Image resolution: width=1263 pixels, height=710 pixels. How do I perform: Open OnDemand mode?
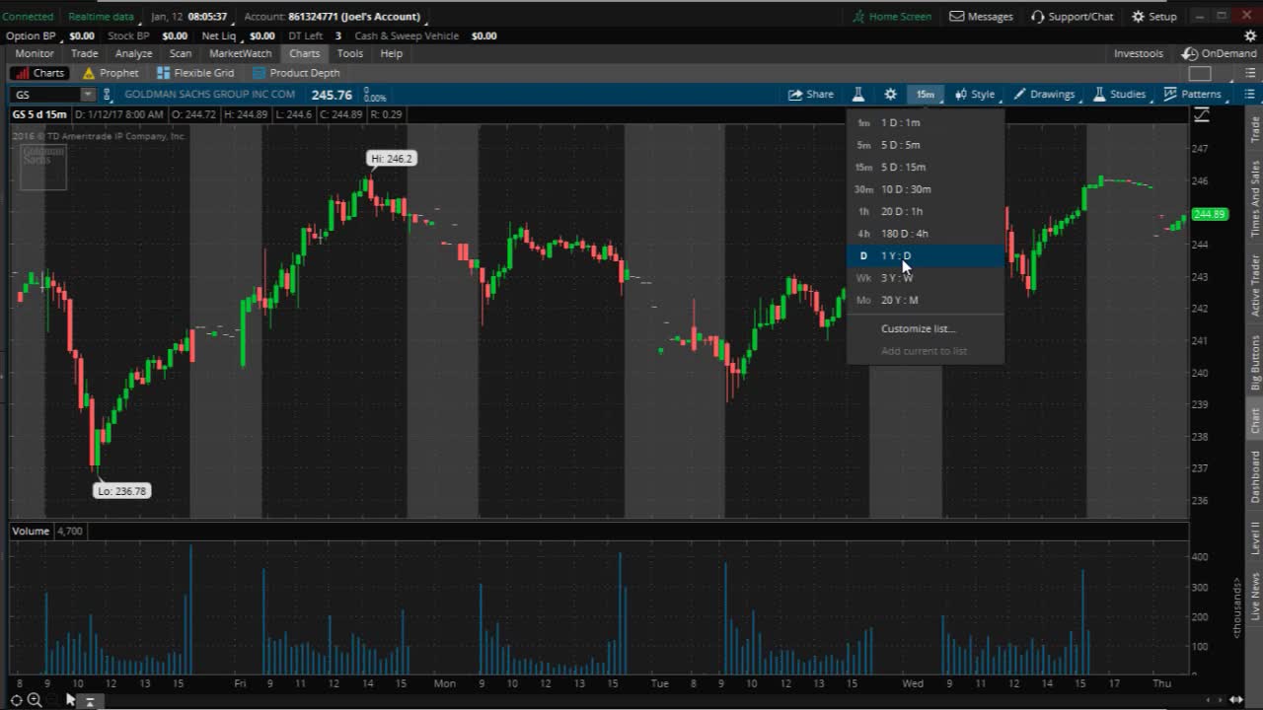1220,53
